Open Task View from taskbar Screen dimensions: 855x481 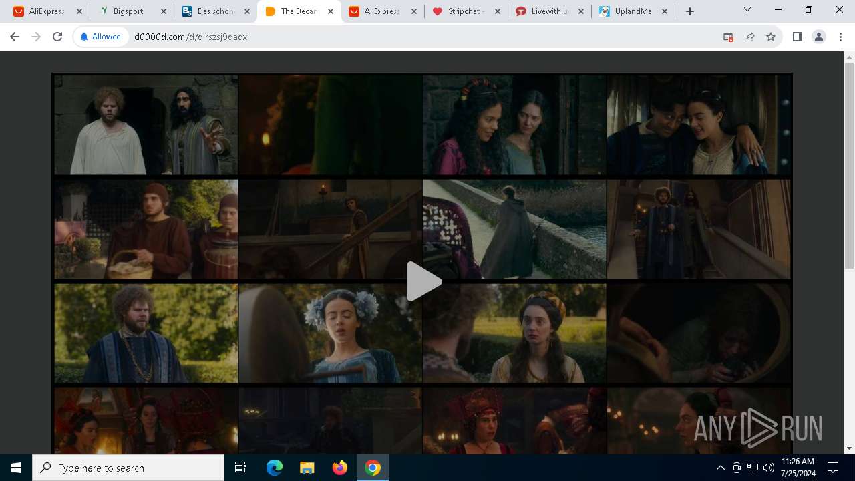coord(240,468)
